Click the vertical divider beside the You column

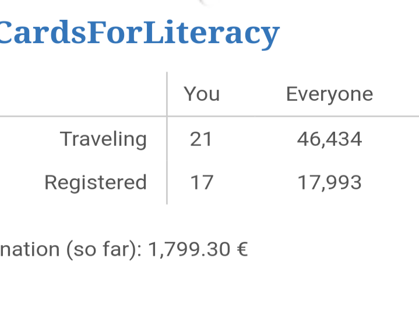(167, 138)
